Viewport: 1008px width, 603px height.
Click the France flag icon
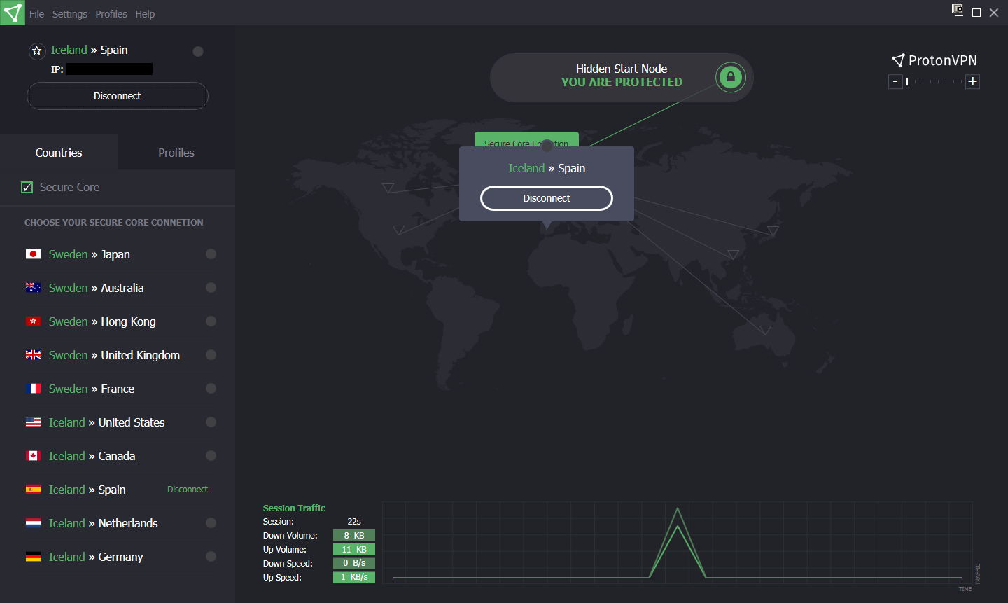pos(33,389)
